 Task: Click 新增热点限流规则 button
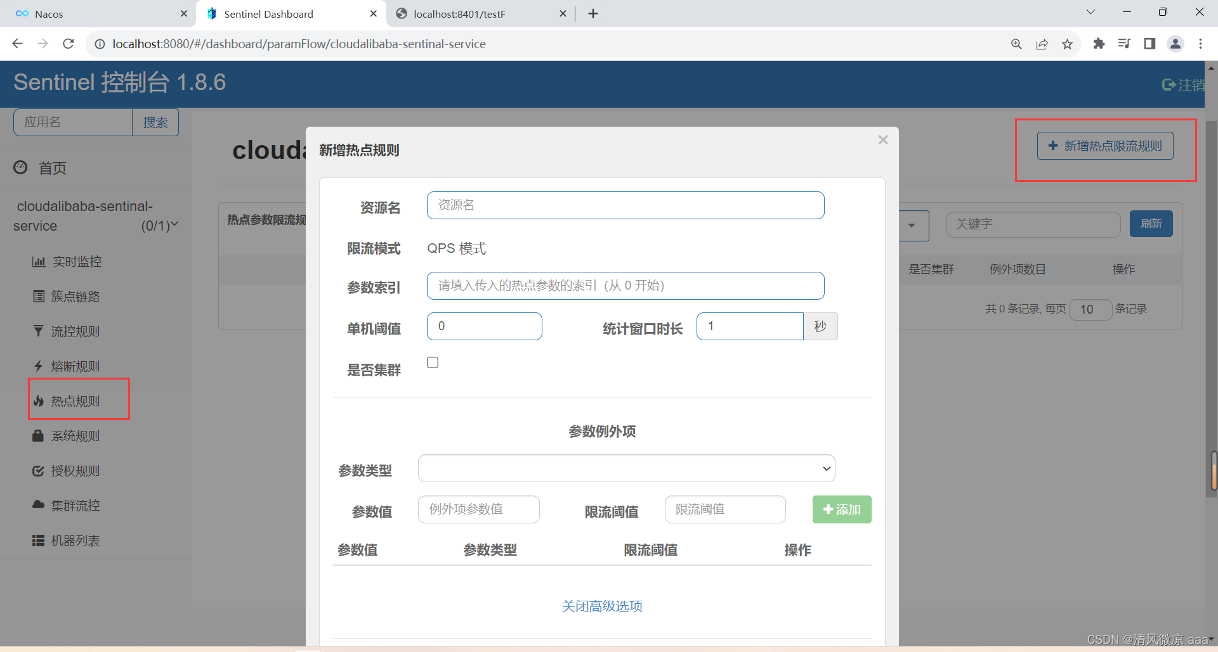tap(1105, 146)
